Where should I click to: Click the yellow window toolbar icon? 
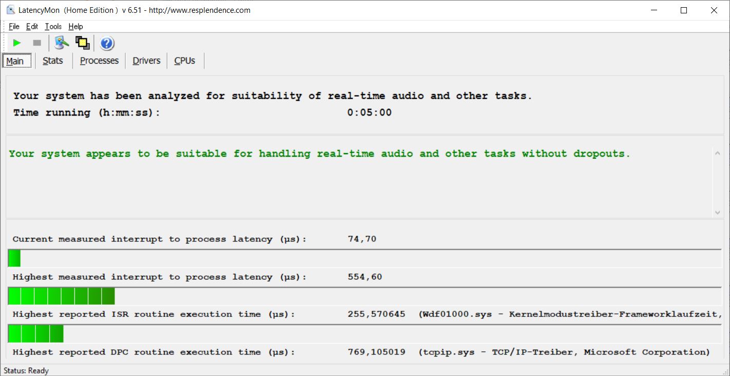point(82,43)
